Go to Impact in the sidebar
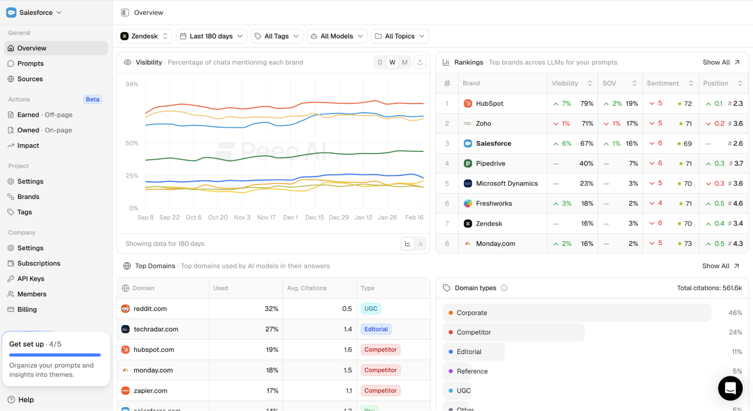This screenshot has width=753, height=411. pos(56,146)
